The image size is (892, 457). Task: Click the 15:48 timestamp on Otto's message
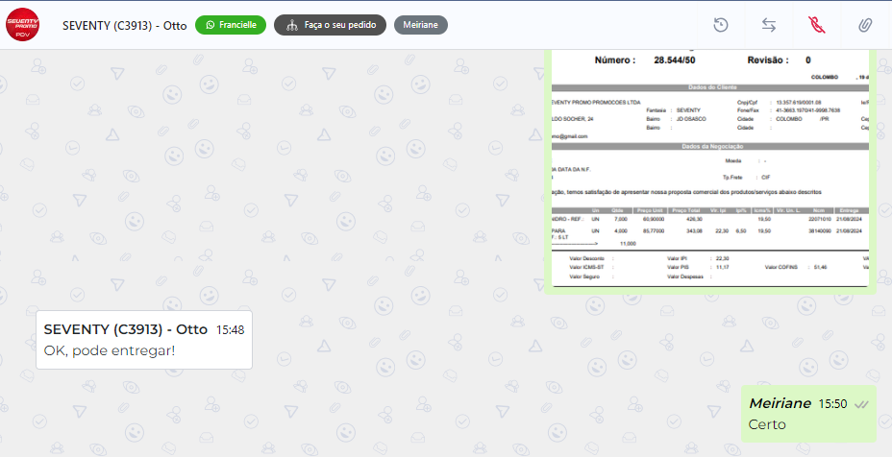click(230, 329)
